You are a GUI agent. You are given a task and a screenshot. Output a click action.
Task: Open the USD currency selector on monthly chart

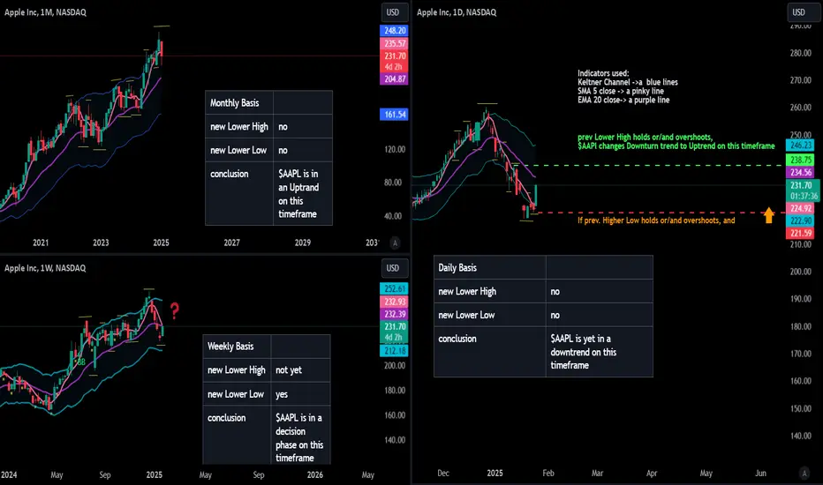[393, 12]
